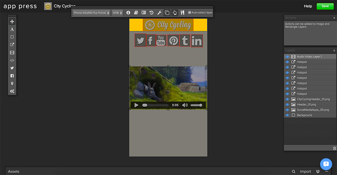
Task: Open the 100% zoom dropdown
Action: pos(117,13)
